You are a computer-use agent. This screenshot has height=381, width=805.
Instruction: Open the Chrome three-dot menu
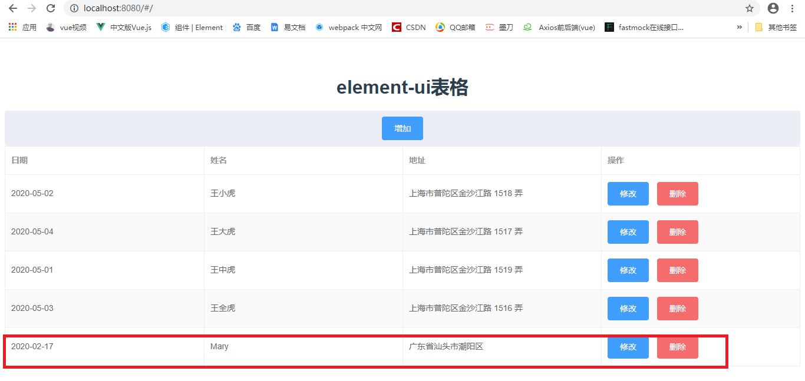pyautogui.click(x=793, y=9)
